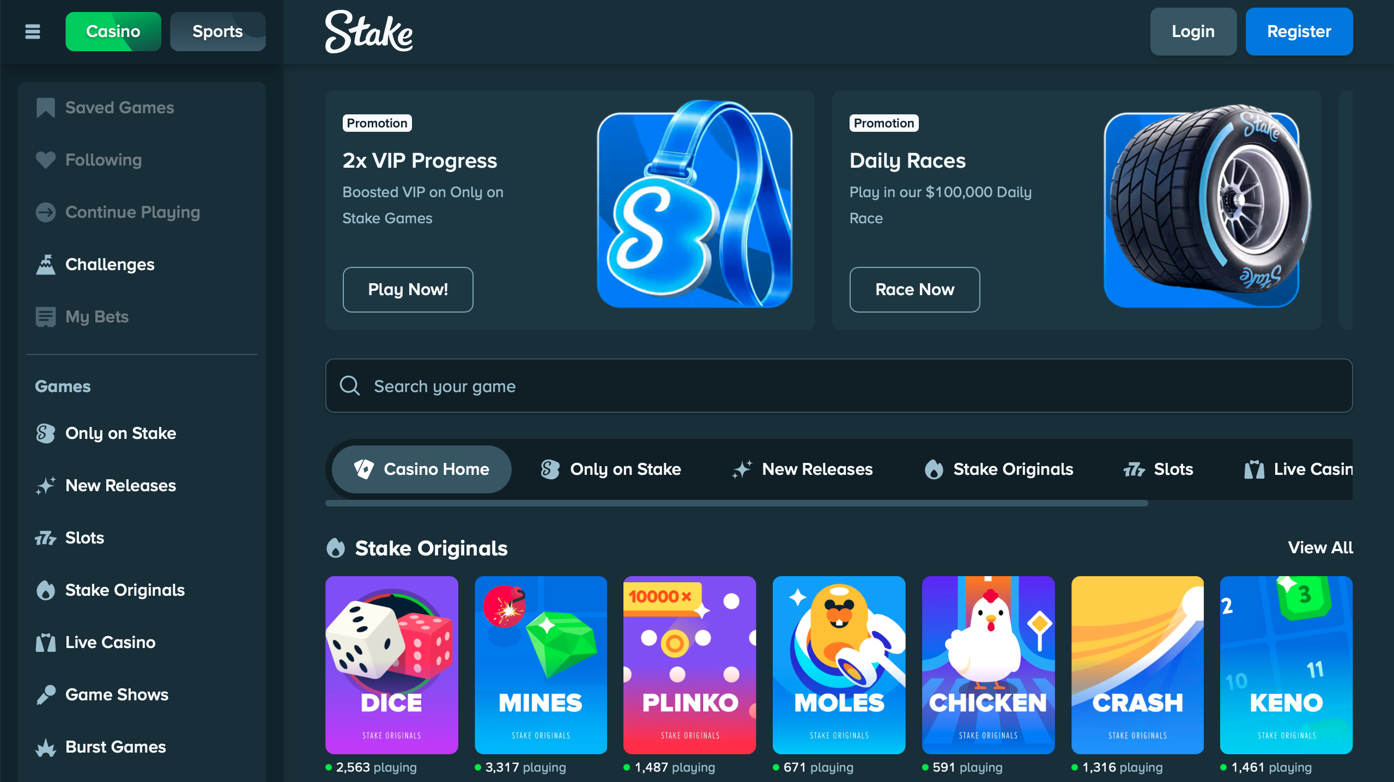1394x782 pixels.
Task: Open the New Releases category tab
Action: tap(803, 469)
